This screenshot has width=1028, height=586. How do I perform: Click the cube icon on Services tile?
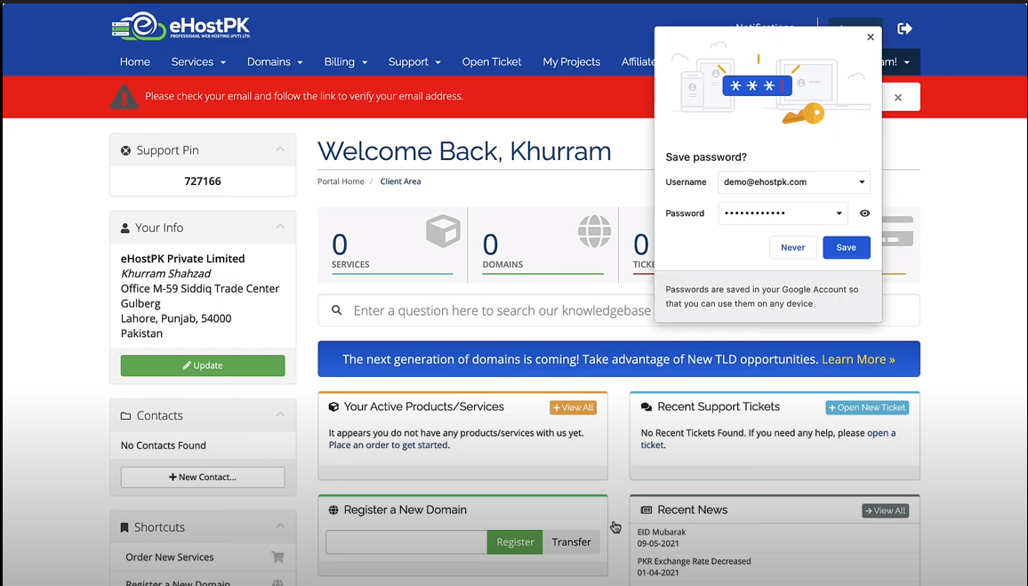tap(443, 230)
